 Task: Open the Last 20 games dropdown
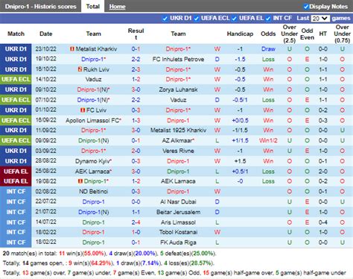[x=320, y=19]
